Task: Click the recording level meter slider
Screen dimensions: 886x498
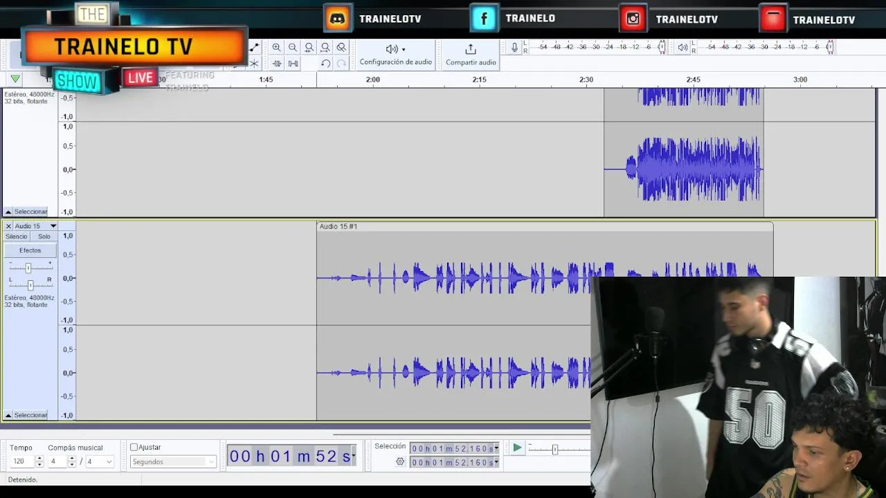Action: [662, 47]
